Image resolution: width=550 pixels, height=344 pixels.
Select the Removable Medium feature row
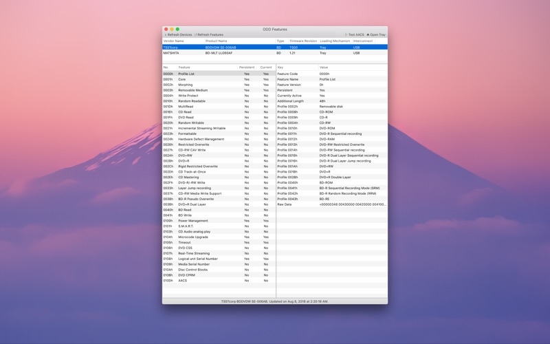coord(219,90)
